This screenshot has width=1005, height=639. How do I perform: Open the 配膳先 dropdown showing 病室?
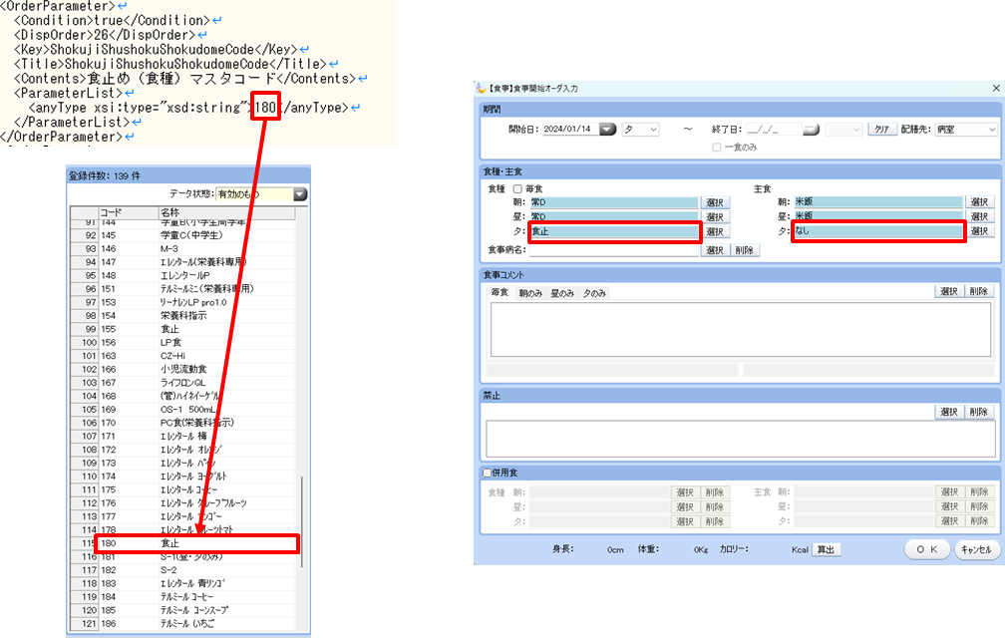coord(966,130)
